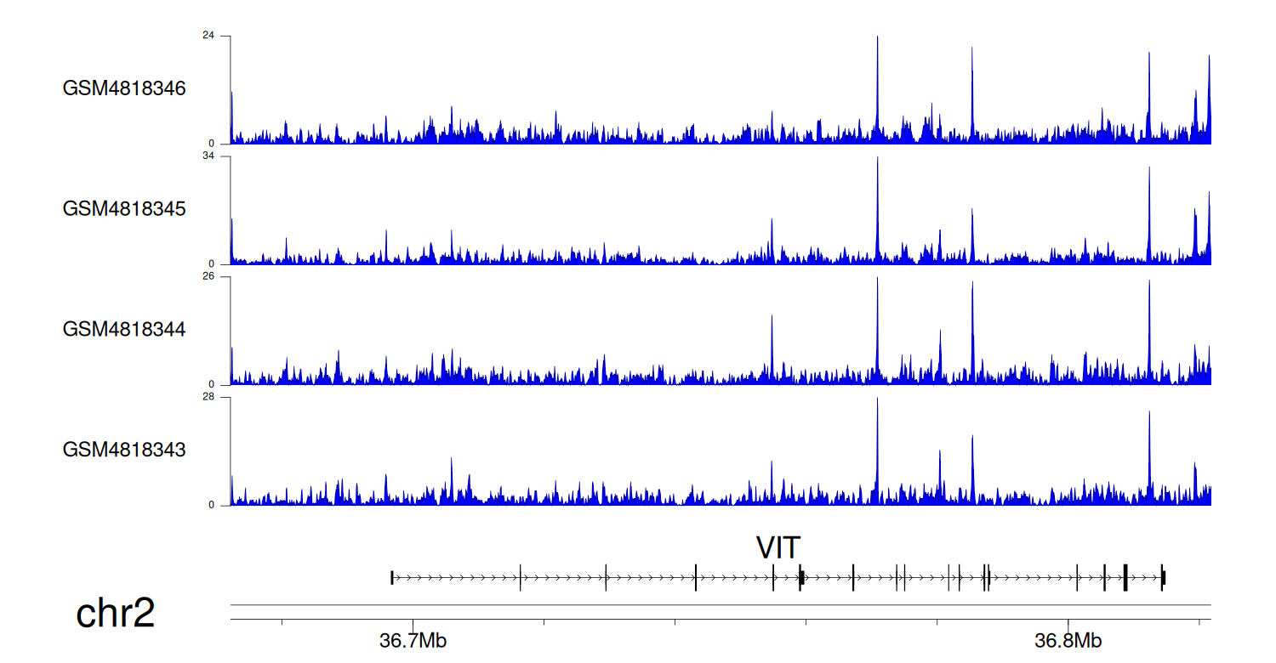1276x663 pixels.
Task: Select the chr2 chromosome label
Action: pos(116,614)
